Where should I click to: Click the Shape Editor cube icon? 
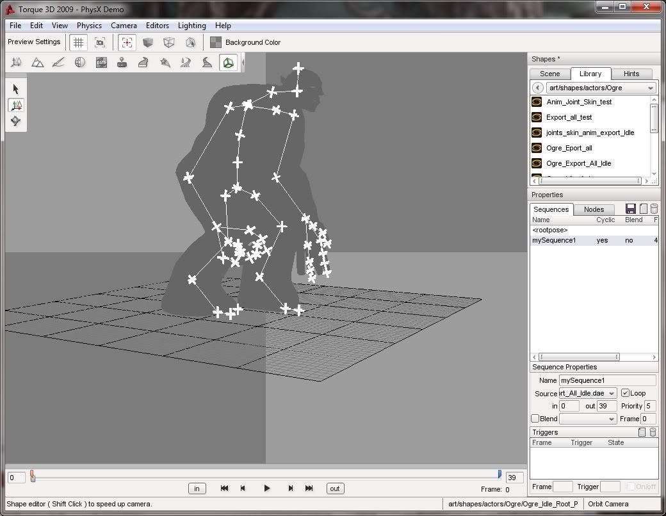227,63
